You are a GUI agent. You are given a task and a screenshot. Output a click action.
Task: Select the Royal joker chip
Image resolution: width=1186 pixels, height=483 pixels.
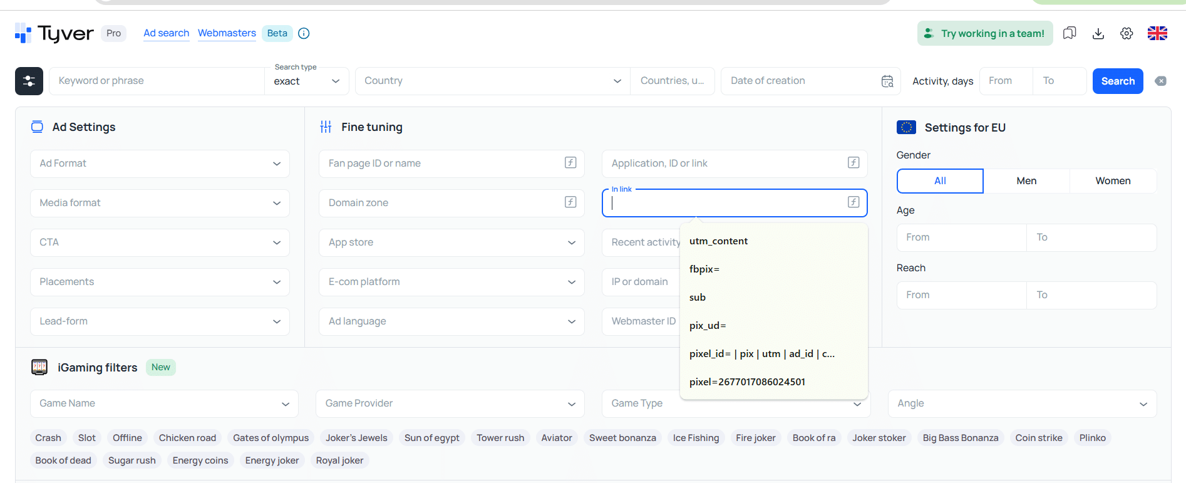click(x=339, y=460)
